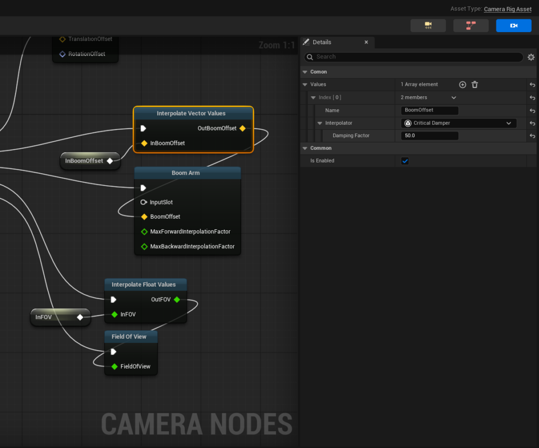Click the MaxBackwardInterpolationFactor pin
539x448 pixels.
coord(144,247)
